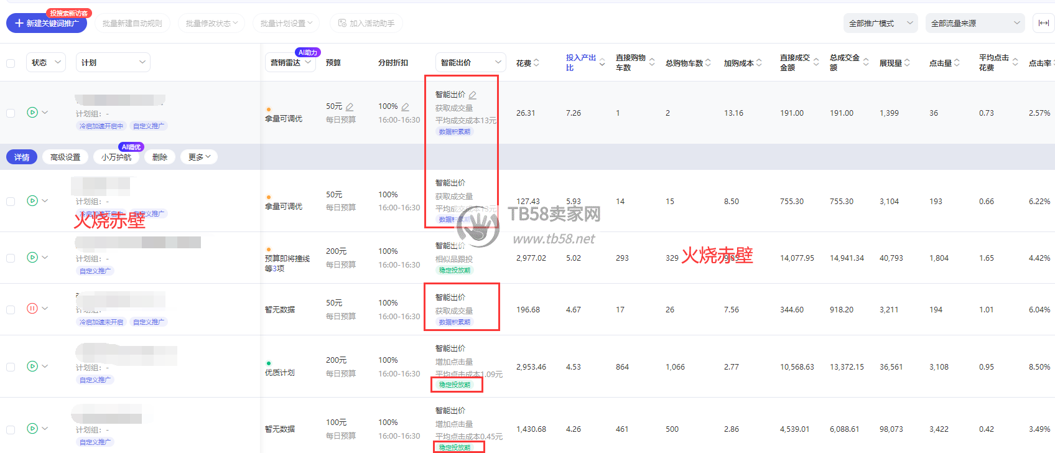
Task: Sort by 花费 column arrows
Action: coord(536,63)
